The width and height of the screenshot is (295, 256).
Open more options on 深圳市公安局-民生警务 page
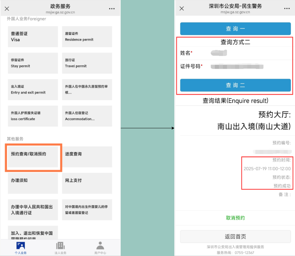tap(287, 8)
